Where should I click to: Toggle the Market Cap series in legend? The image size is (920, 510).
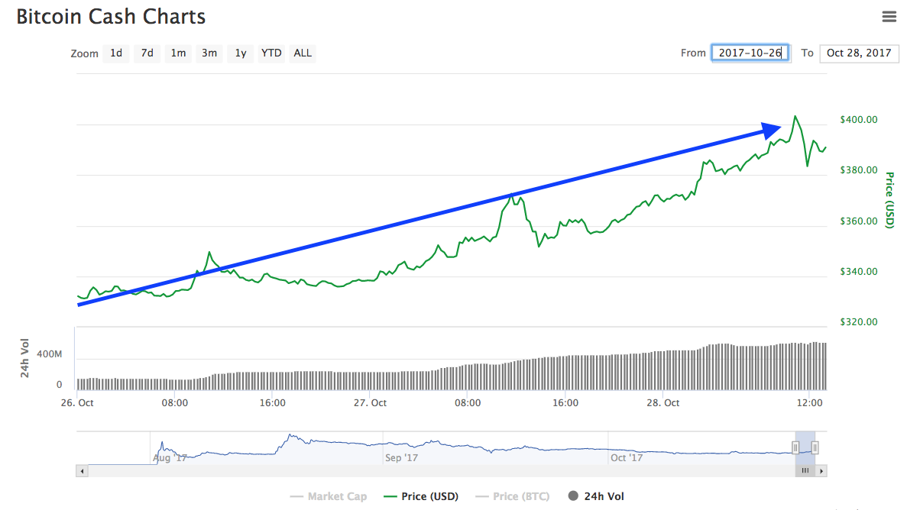click(329, 496)
